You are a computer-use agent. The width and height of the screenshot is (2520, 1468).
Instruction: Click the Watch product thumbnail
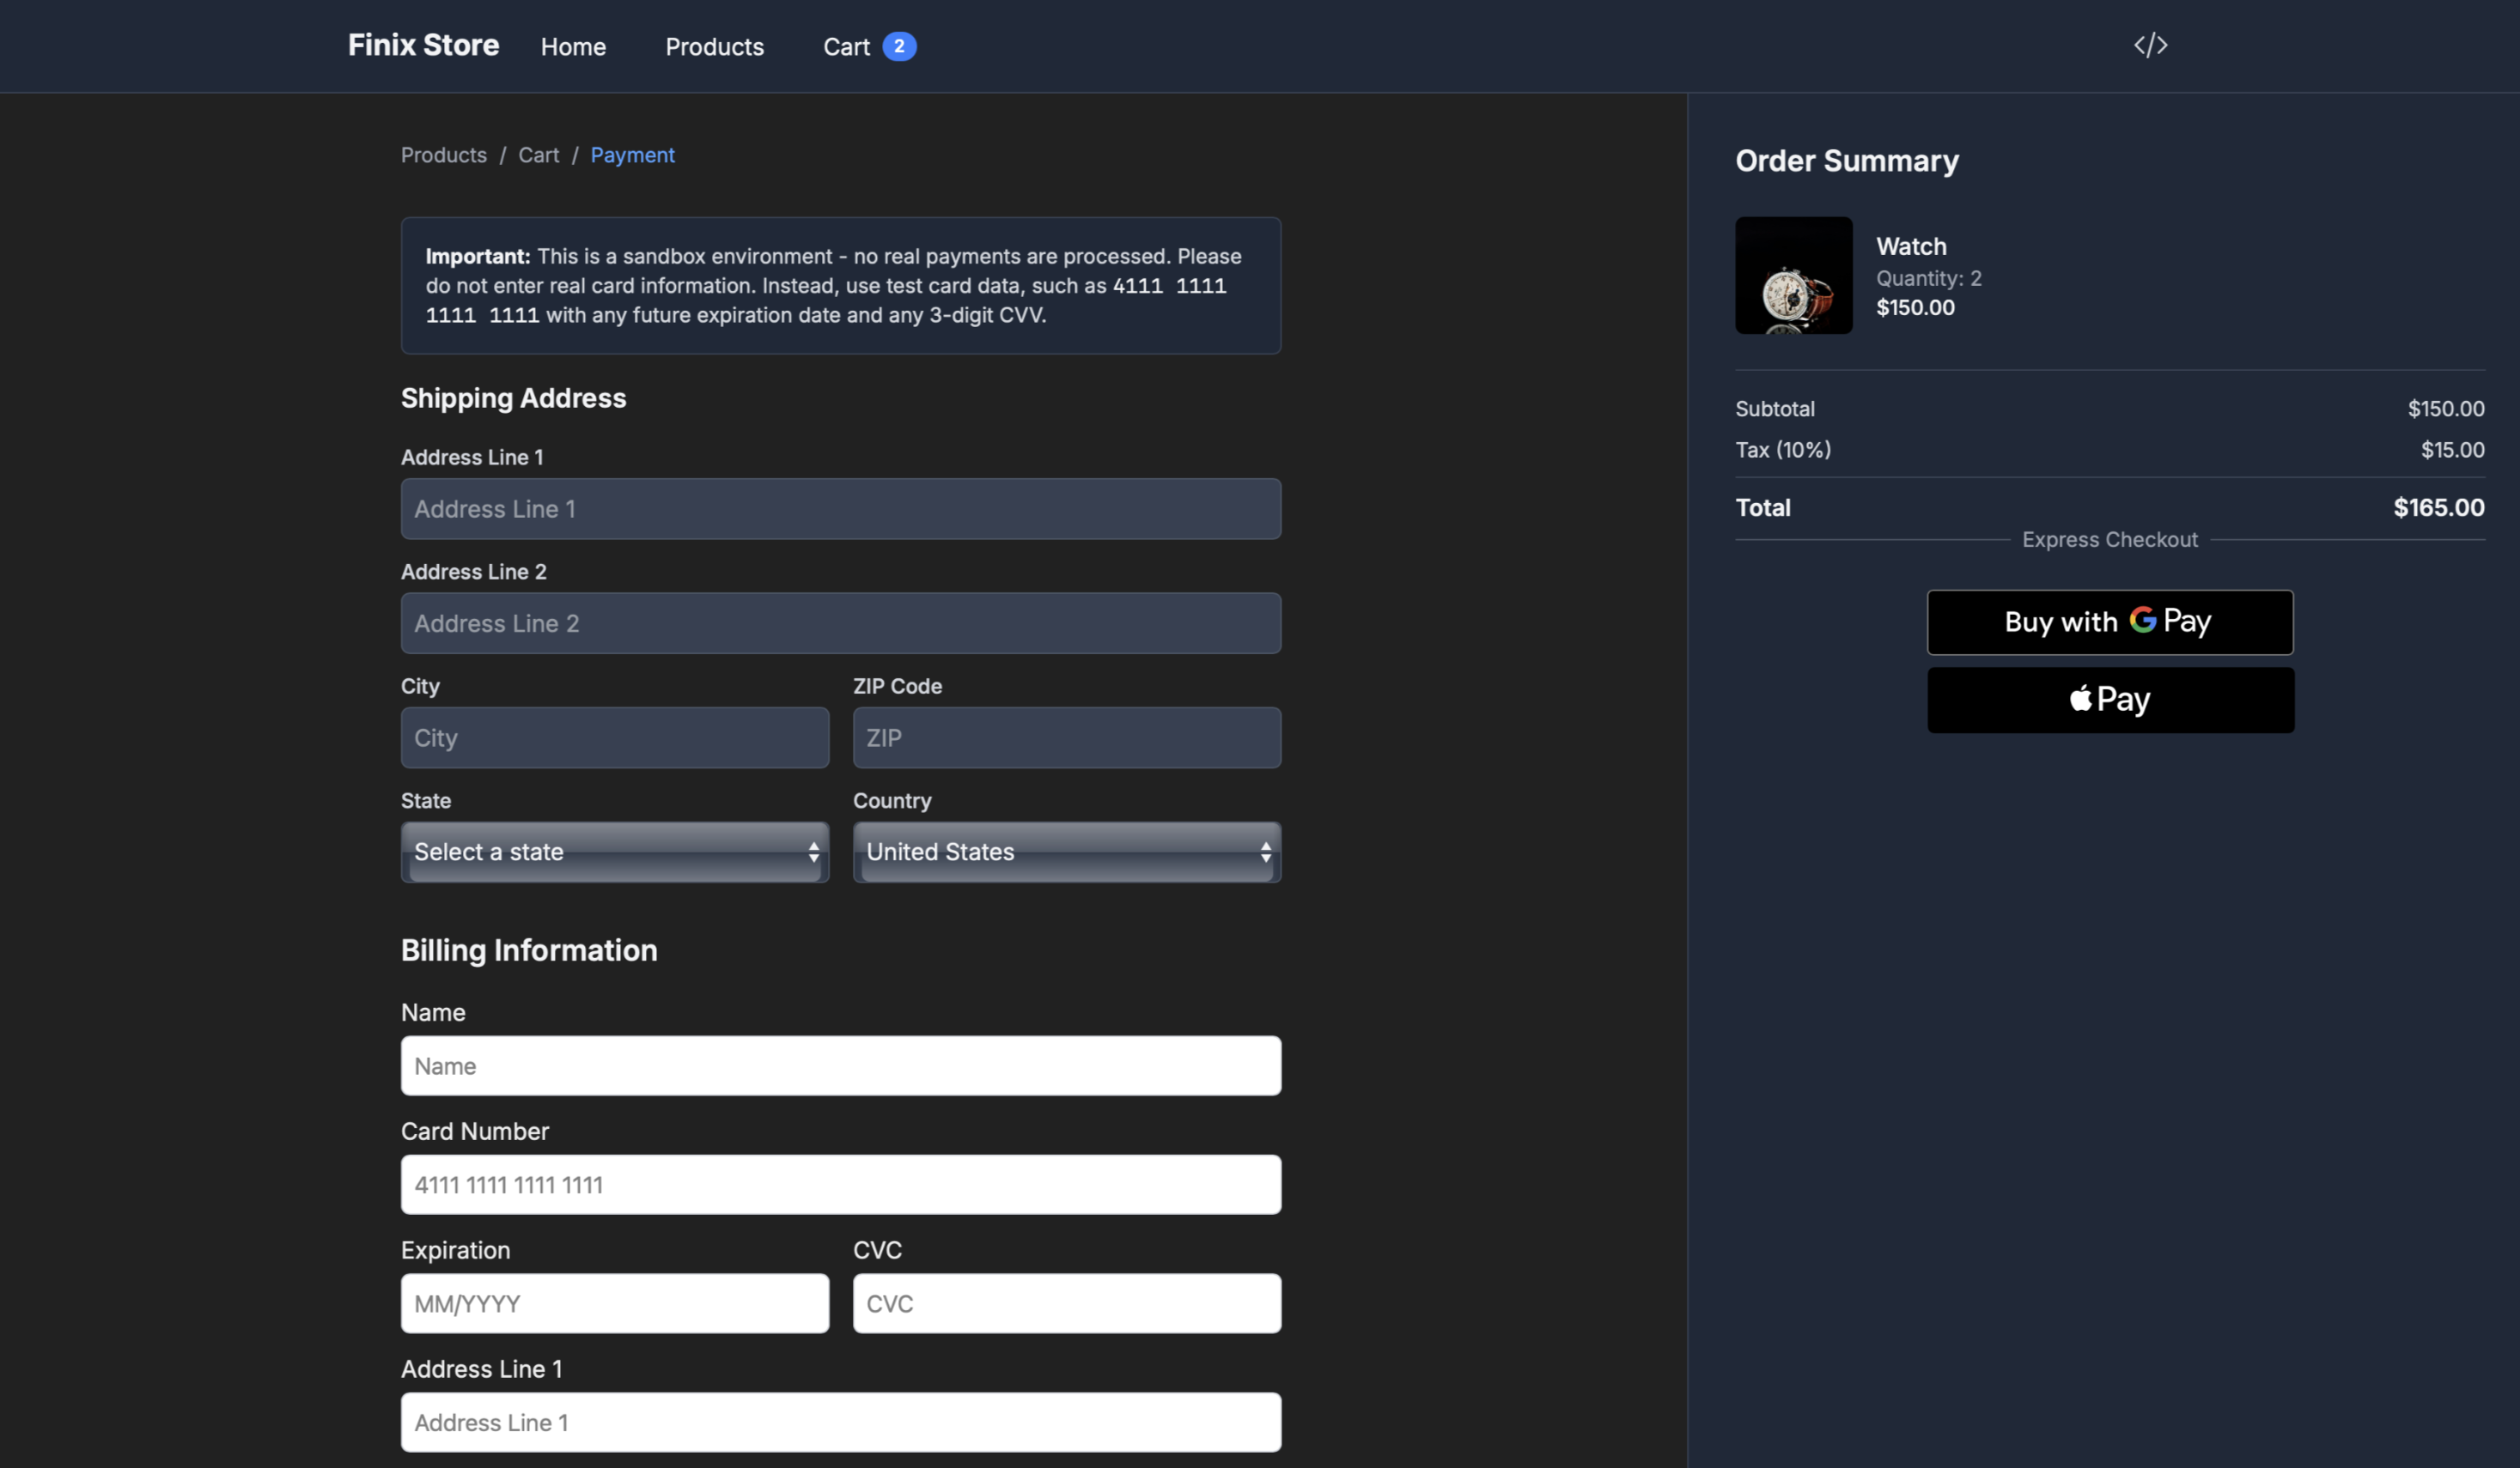click(1793, 276)
